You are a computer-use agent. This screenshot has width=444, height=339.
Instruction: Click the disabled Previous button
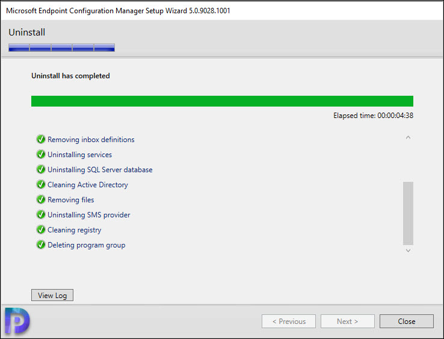pos(289,321)
